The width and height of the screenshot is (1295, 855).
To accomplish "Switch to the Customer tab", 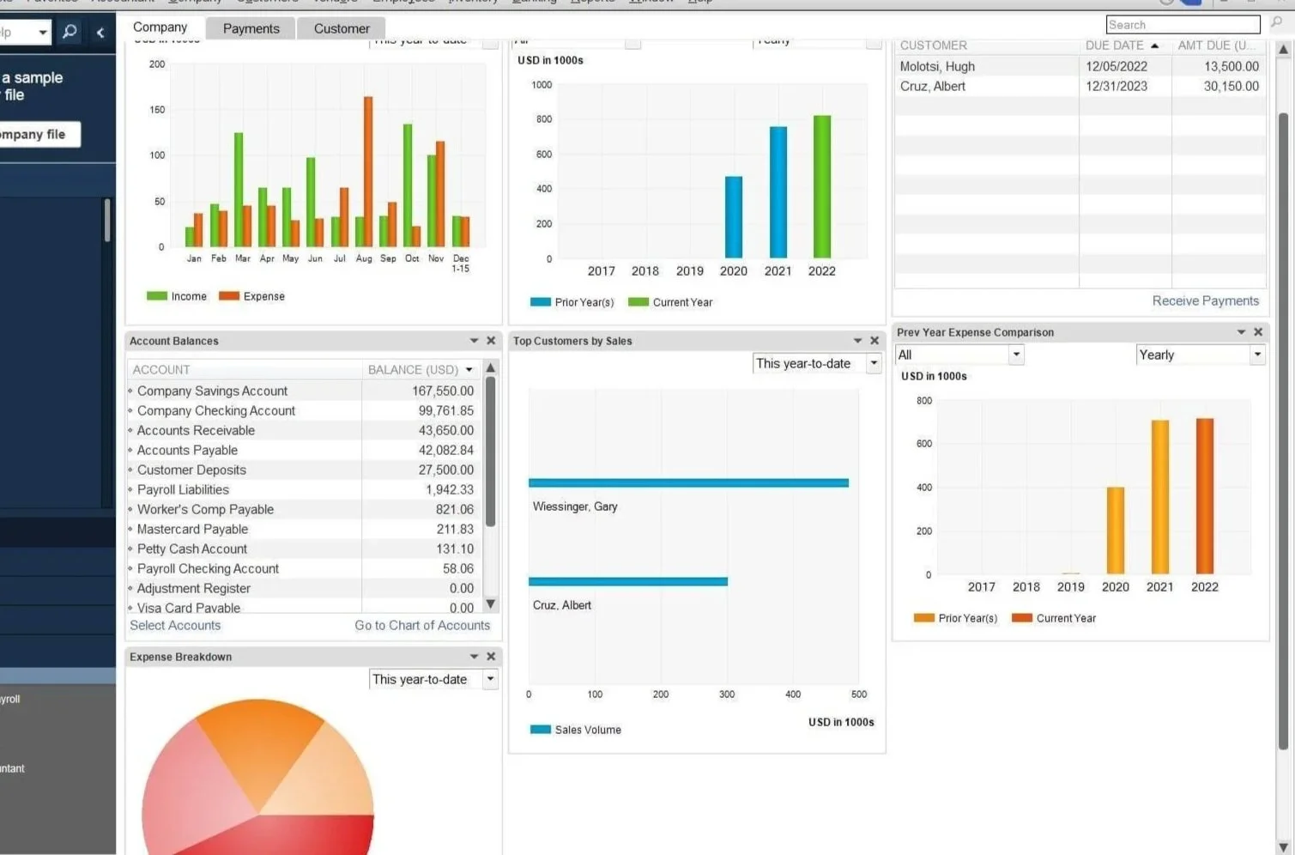I will pos(342,28).
